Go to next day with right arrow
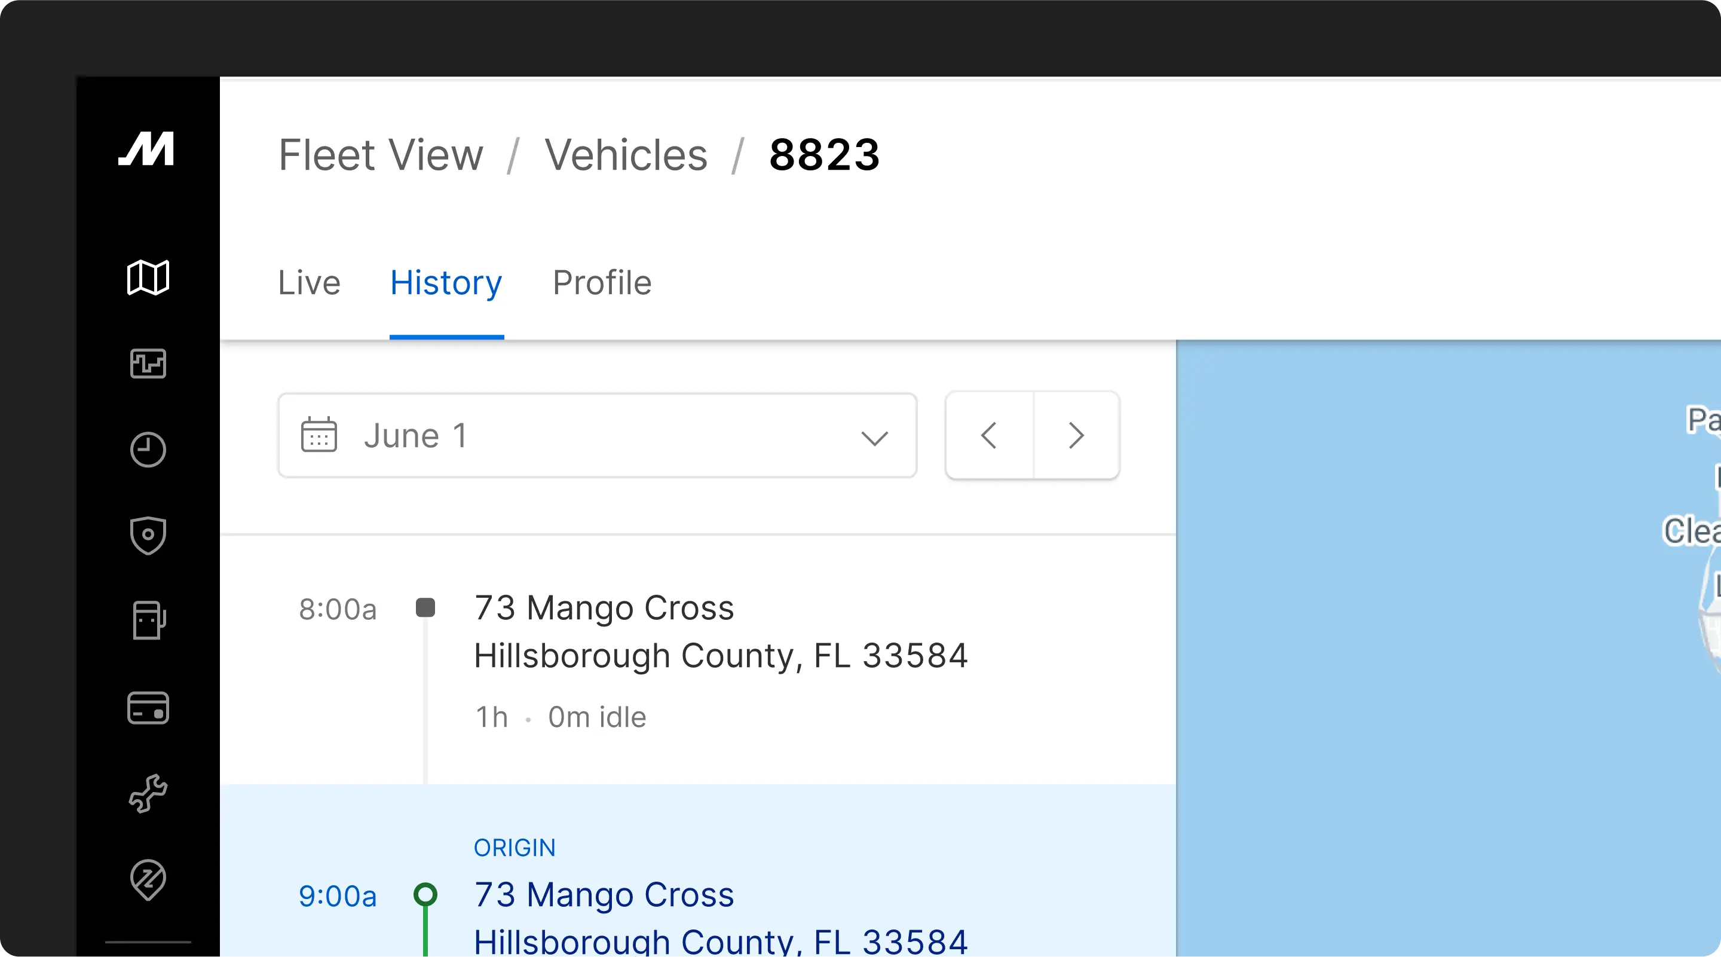 click(1076, 436)
